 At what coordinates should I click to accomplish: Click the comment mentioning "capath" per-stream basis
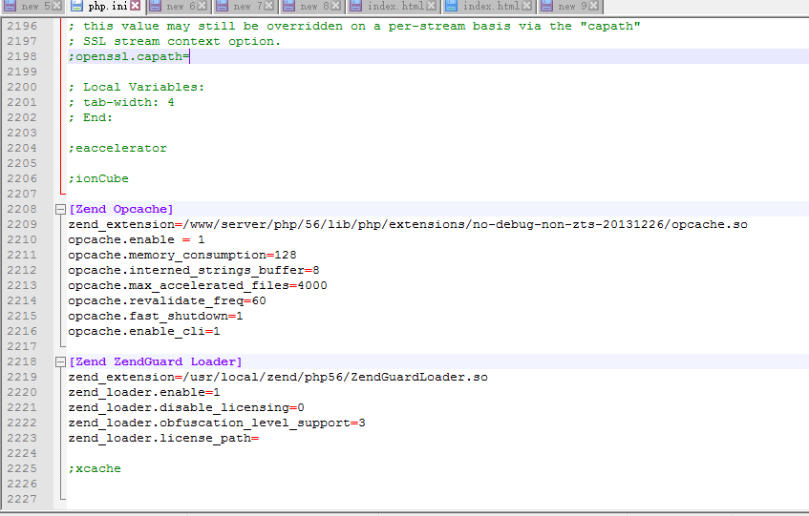(x=354, y=26)
